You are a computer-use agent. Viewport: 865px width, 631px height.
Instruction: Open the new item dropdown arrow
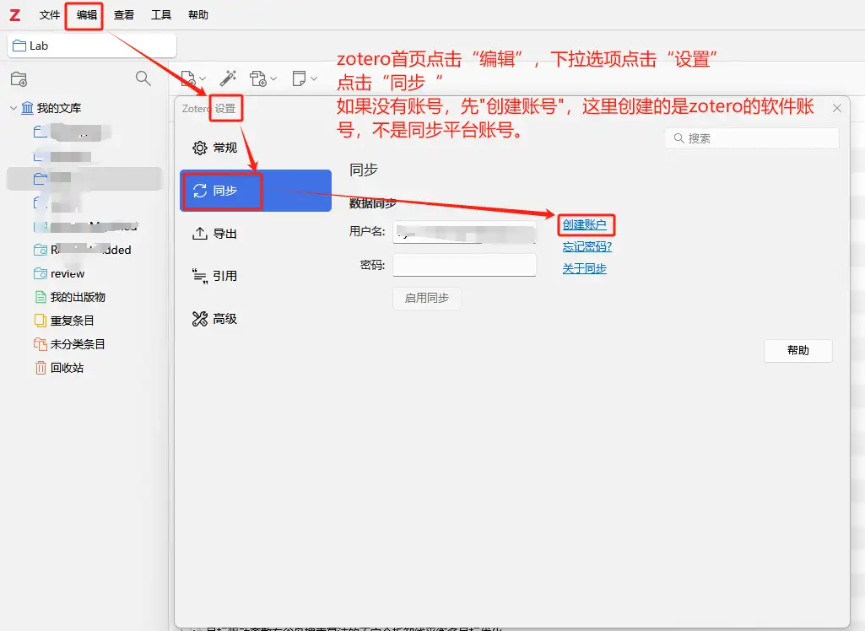(x=203, y=79)
